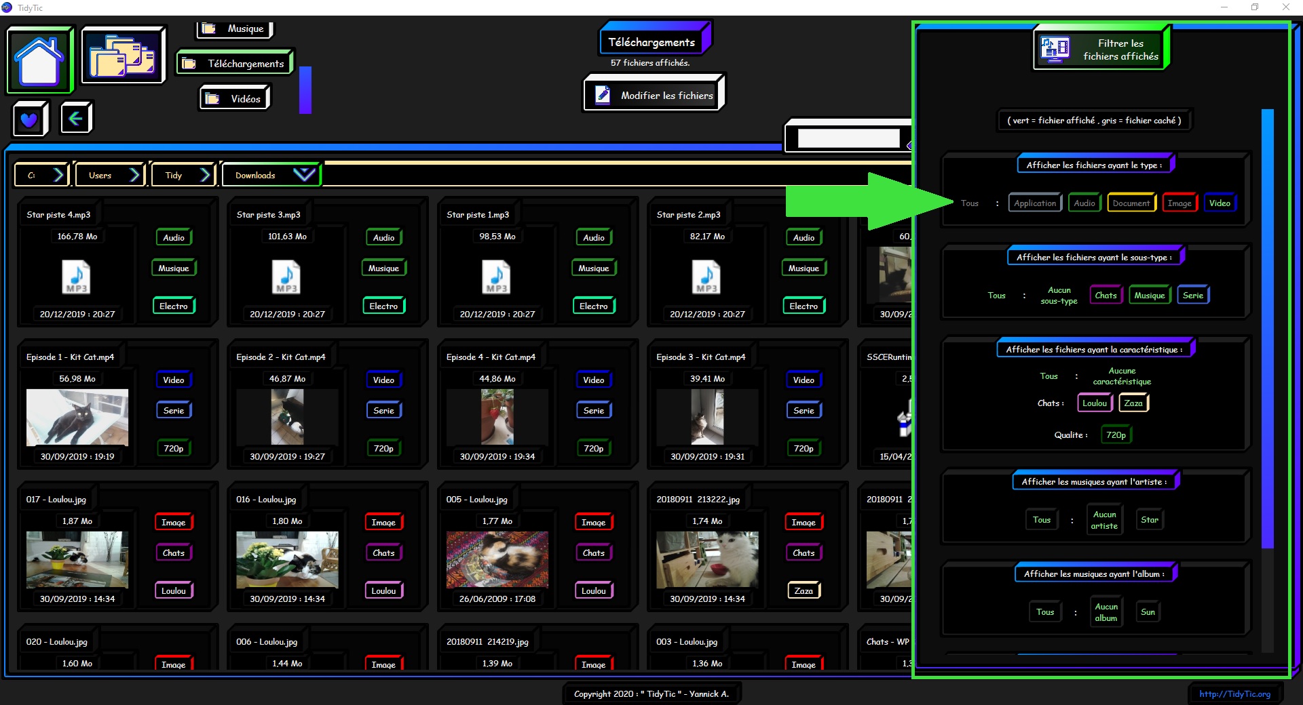The width and height of the screenshot is (1303, 705).
Task: Open the Downloads path dropdown arrow
Action: 304,174
